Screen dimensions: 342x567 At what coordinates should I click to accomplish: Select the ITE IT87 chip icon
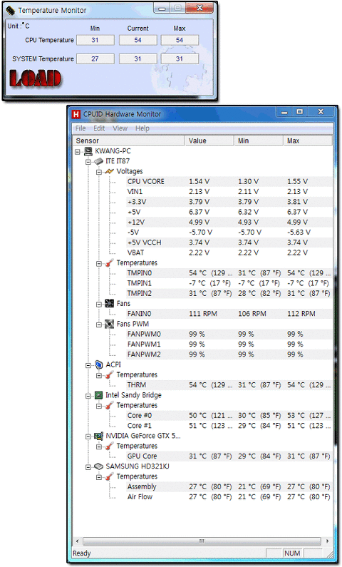pyautogui.click(x=98, y=161)
